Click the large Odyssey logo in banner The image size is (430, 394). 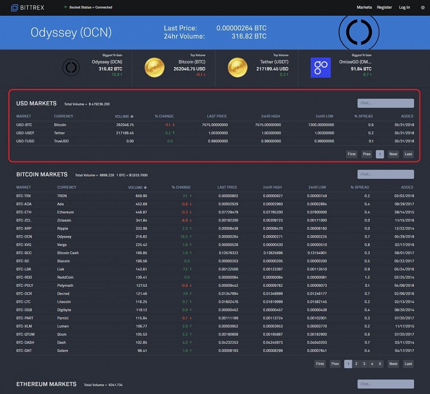pos(359,32)
